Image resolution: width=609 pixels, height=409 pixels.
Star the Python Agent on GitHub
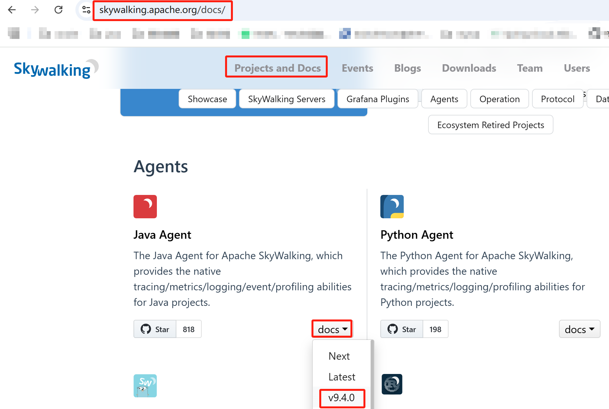click(x=402, y=329)
